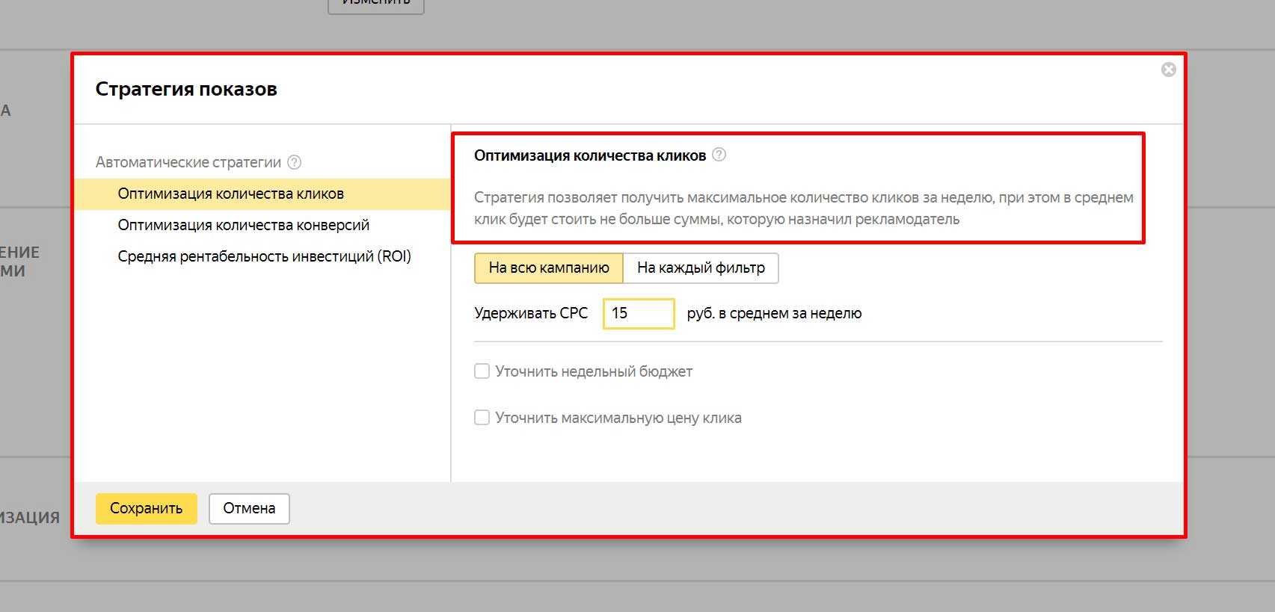Screen dimensions: 1275x612
Task: Tick Уточнить максимальную цену клика checkbox
Action: click(x=482, y=418)
